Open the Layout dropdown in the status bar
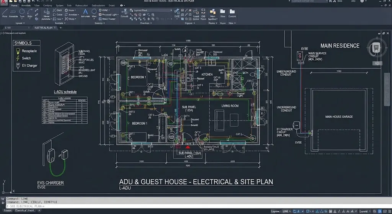This screenshot has height=214, width=392. click(x=276, y=211)
